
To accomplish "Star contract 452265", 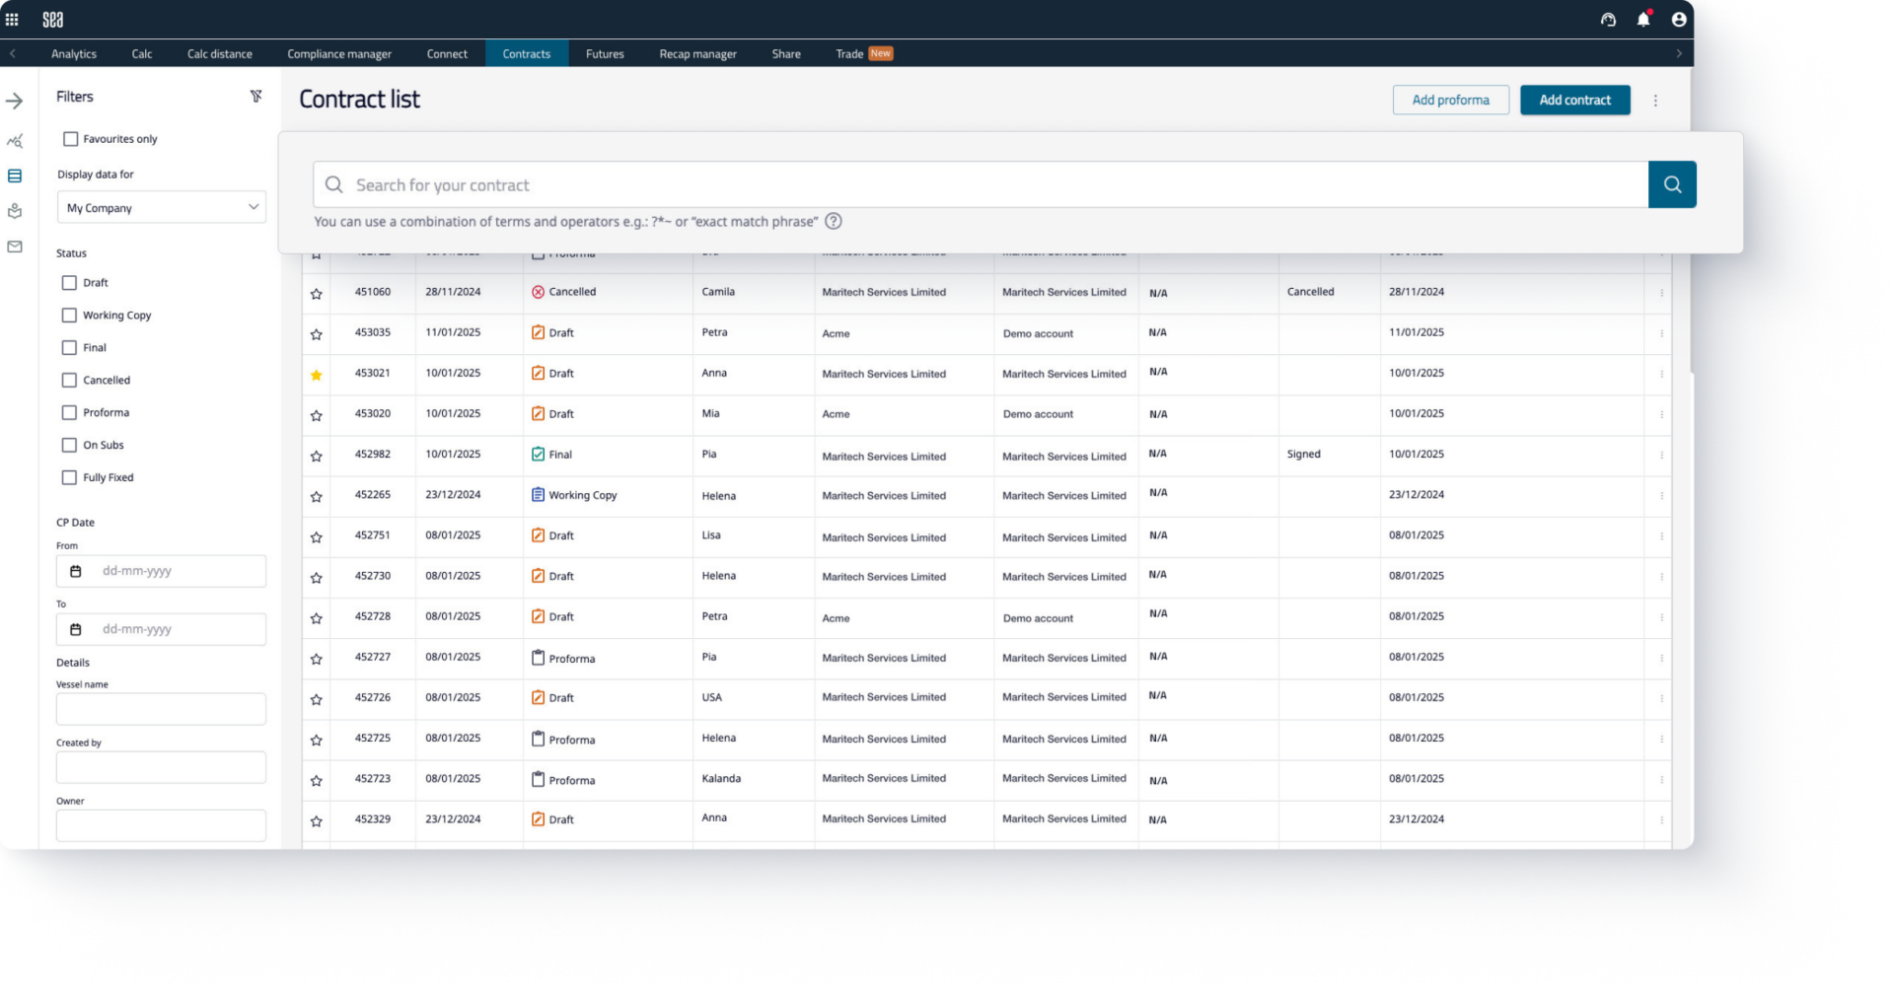I will coord(316,496).
